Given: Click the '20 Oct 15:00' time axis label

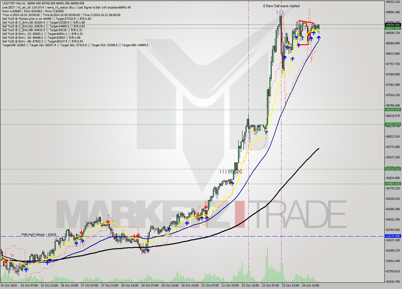Looking at the screenshot, I should [190, 286].
